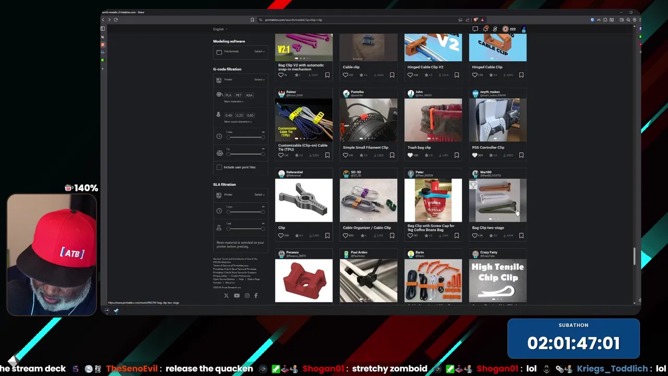Open the File formats Select dropdown
The image size is (668, 376).
pyautogui.click(x=259, y=52)
